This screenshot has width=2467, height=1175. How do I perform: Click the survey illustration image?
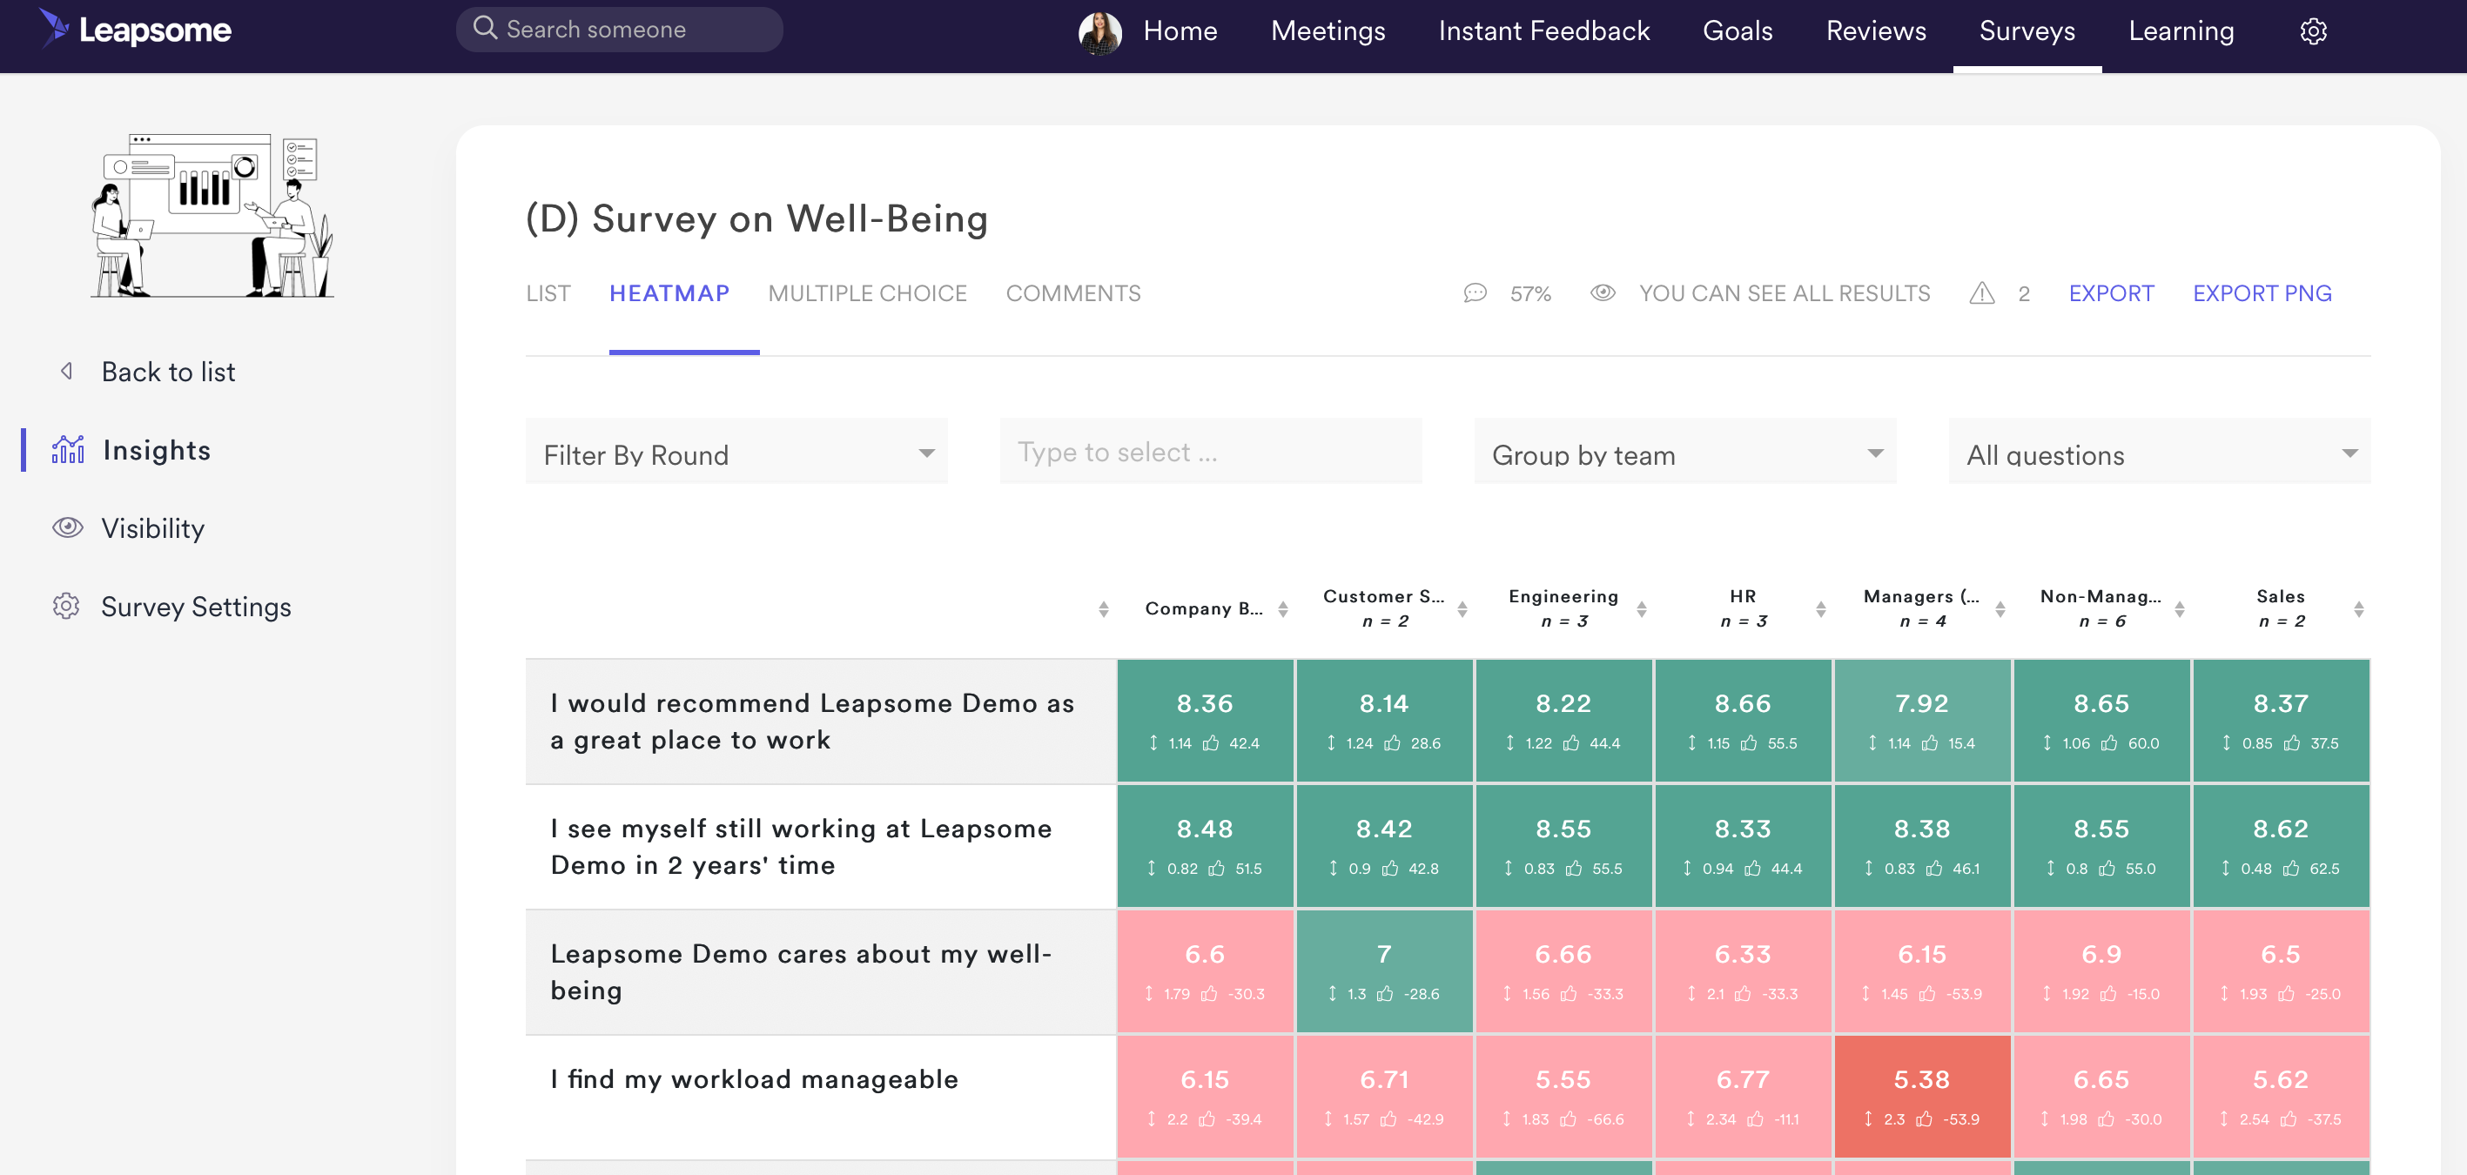(212, 216)
